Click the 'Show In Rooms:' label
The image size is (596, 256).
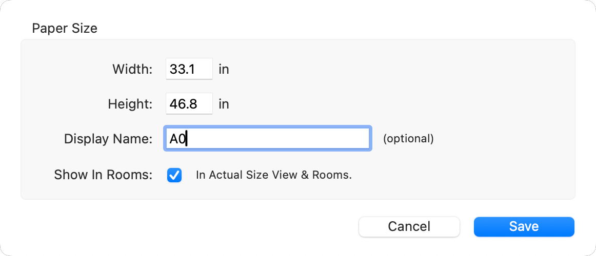pyautogui.click(x=103, y=175)
